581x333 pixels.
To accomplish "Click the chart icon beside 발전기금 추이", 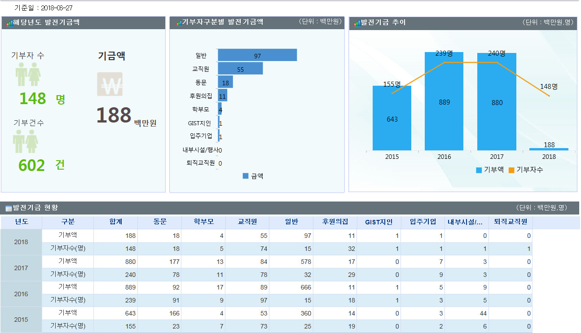I will 357,23.
